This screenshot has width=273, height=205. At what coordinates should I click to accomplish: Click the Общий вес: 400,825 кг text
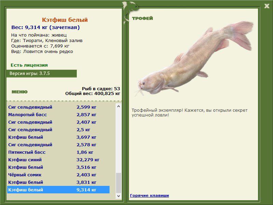92,93
